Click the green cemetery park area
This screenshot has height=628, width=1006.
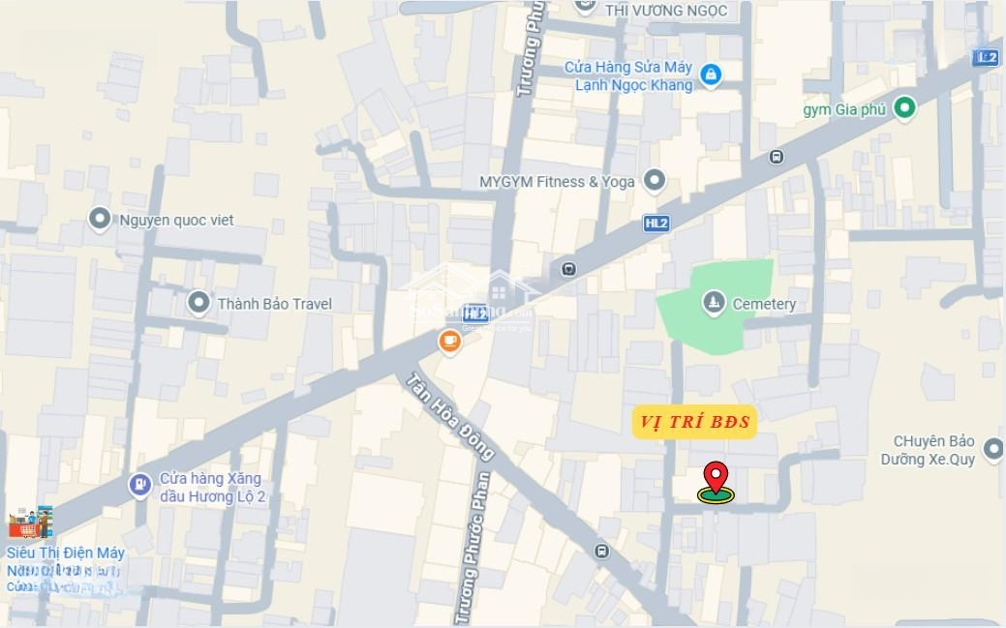coord(716,306)
